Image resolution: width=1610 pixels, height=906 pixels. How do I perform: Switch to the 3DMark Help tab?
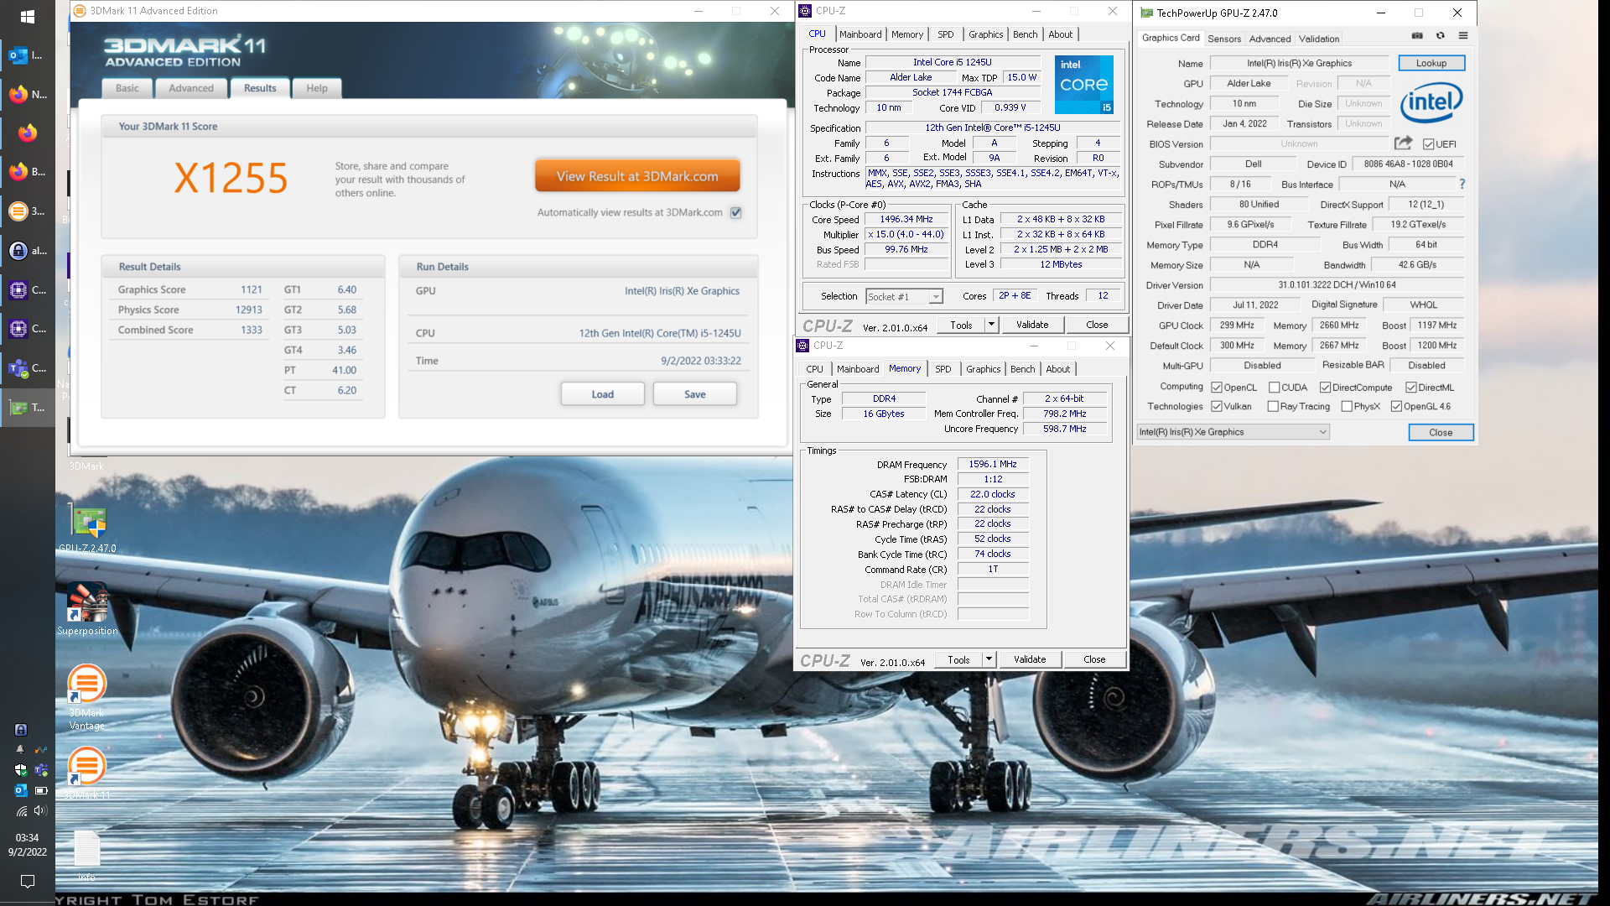coord(317,88)
